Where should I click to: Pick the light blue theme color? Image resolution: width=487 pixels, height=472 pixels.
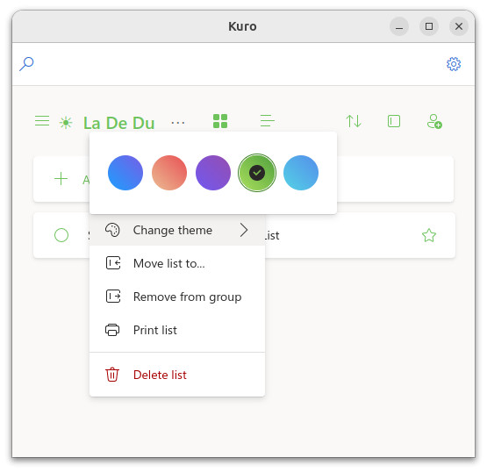[x=301, y=173]
